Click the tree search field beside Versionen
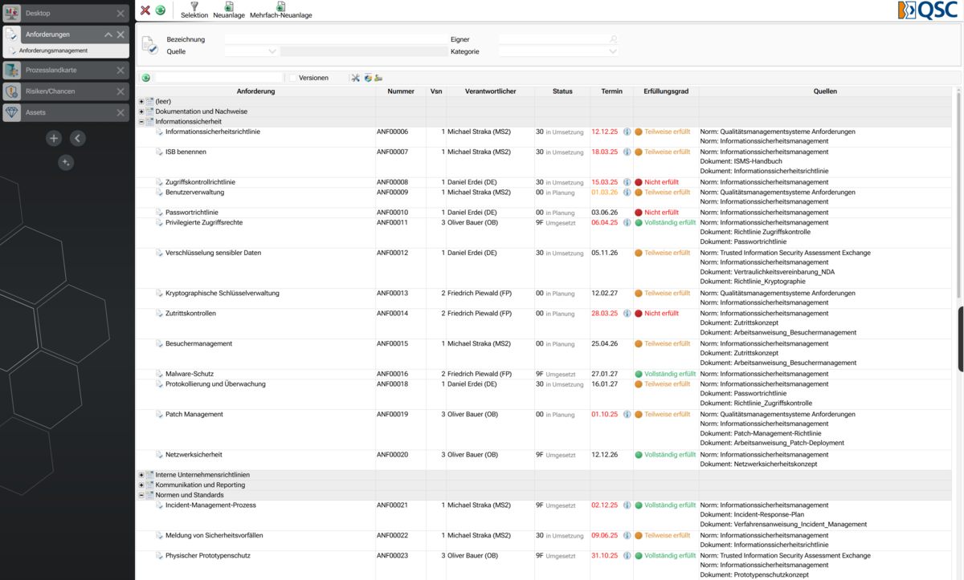964x580 pixels. click(x=219, y=78)
